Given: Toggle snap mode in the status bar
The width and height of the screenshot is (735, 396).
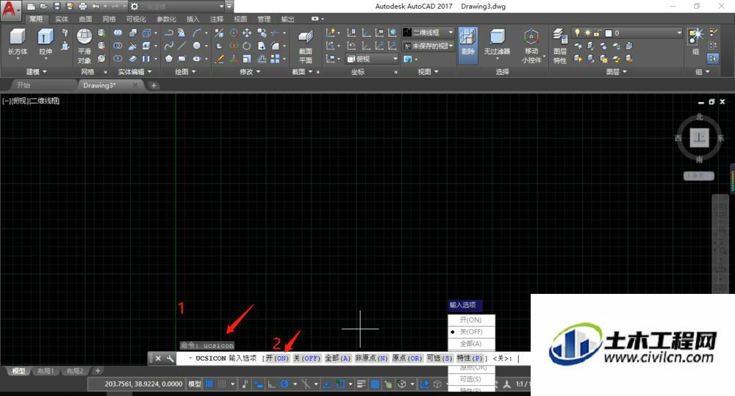Looking at the screenshot, I should click(222, 384).
